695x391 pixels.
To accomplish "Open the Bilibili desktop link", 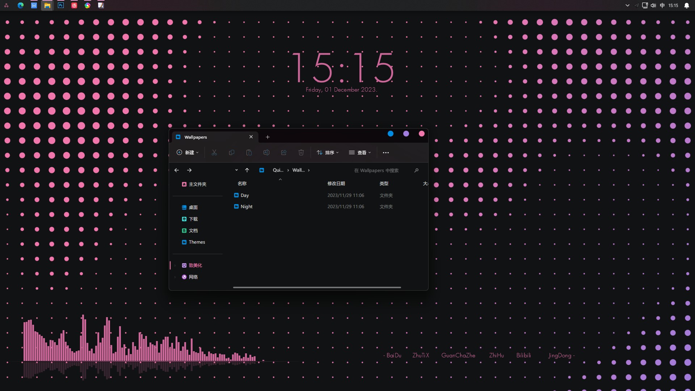I will click(x=523, y=355).
